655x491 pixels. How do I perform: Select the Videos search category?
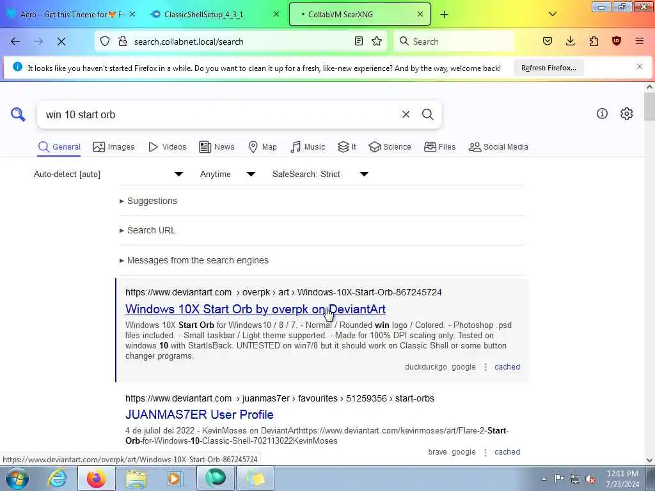[168, 147]
